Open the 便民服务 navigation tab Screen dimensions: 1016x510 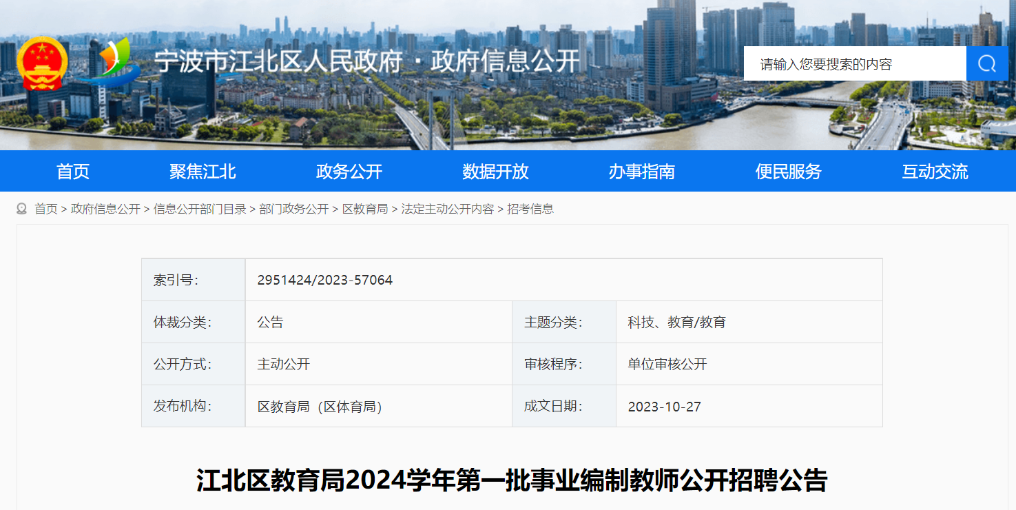(x=789, y=172)
